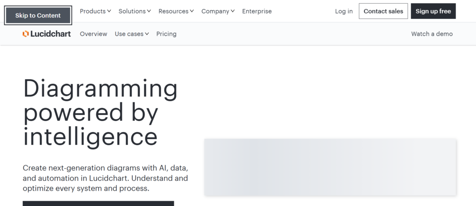Click the chevron arrow beside Use cases

pyautogui.click(x=147, y=34)
